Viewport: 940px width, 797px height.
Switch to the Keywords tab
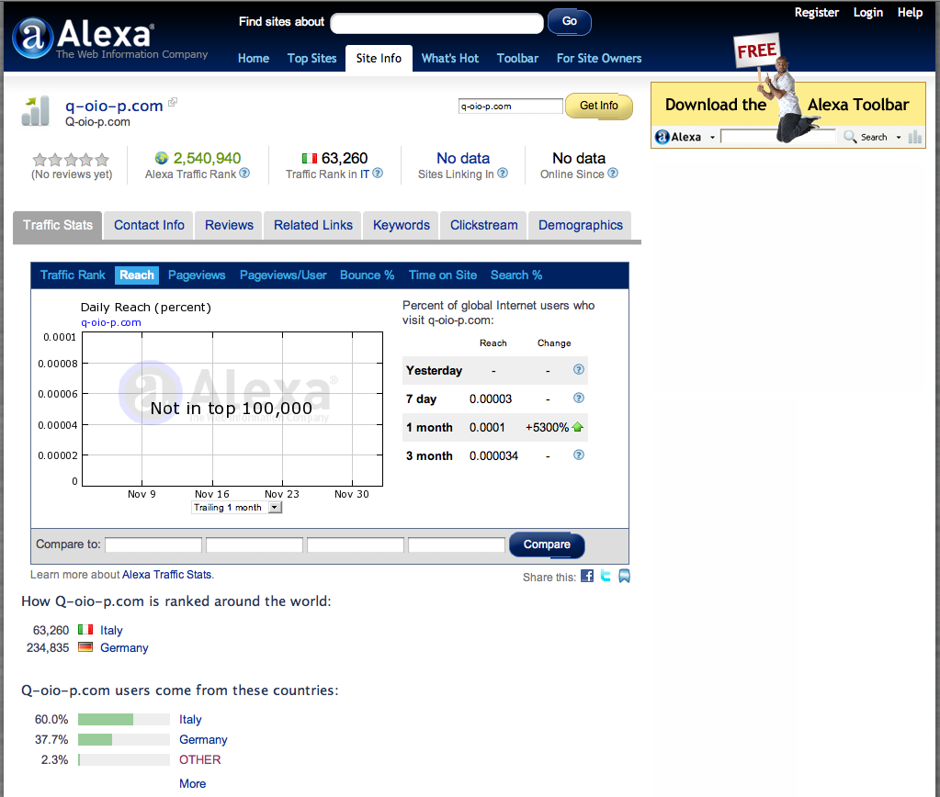click(x=402, y=225)
